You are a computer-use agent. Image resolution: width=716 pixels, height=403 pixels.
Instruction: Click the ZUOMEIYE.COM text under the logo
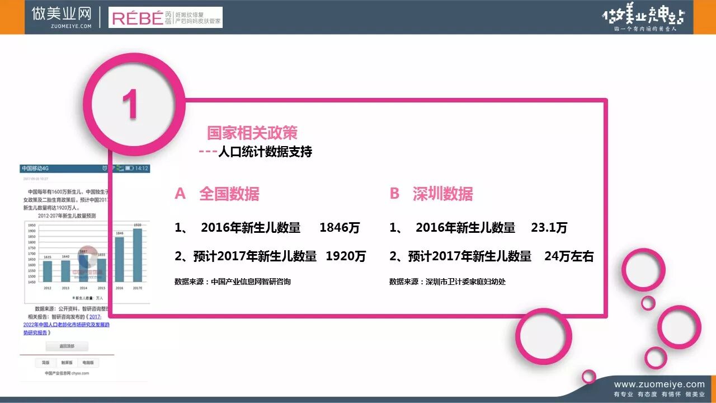click(x=70, y=26)
